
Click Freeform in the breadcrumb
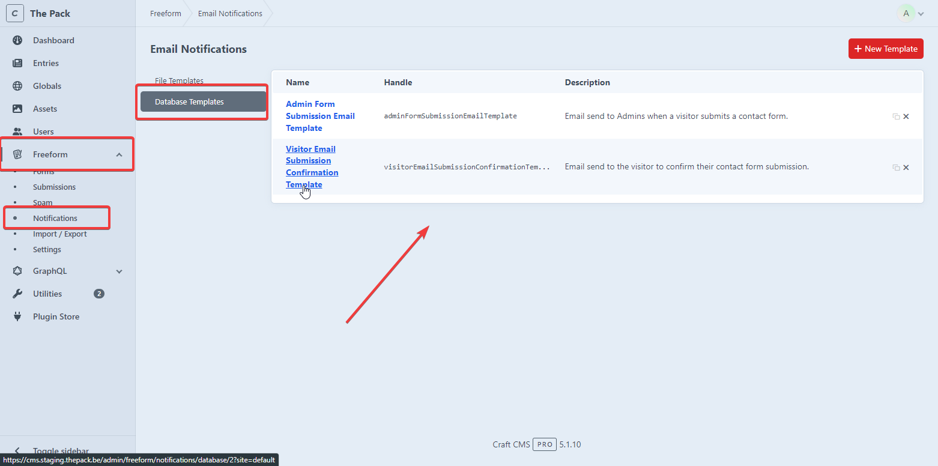[x=165, y=13]
